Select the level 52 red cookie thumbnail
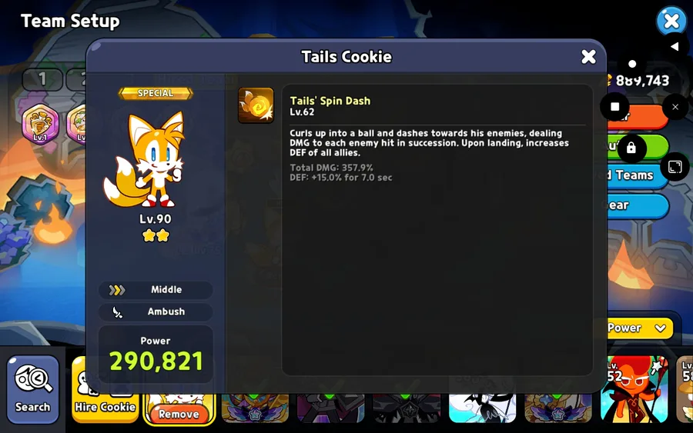The height and width of the screenshot is (433, 693). click(x=634, y=389)
